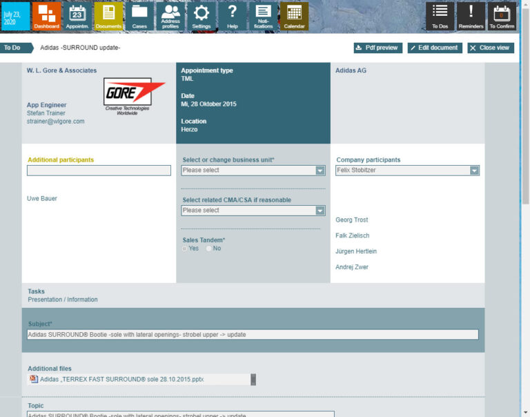Click the Subject text field
Screen dimensions: 530x417
(253, 334)
